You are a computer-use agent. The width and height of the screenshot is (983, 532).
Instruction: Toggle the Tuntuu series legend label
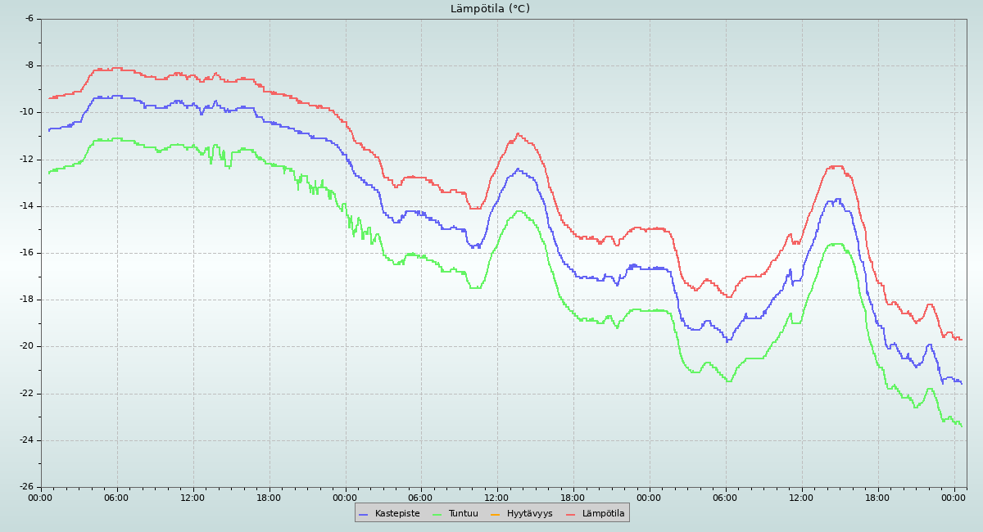click(x=463, y=514)
